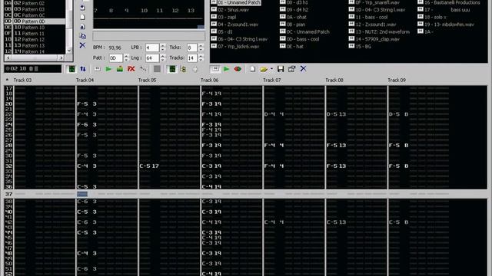Viewport: 492px width, 276px height.
Task: Click the gray up arrow toolbar icon
Action: 194,69
